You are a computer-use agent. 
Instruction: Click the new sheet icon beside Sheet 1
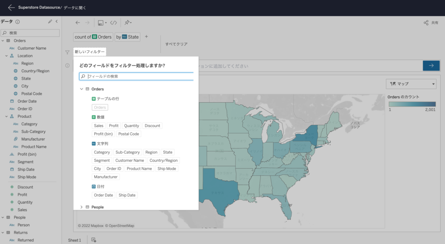pyautogui.click(x=93, y=240)
